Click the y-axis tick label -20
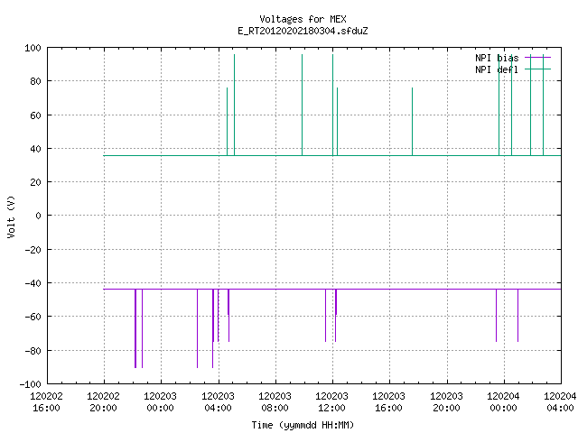The image size is (578, 433). [33, 250]
